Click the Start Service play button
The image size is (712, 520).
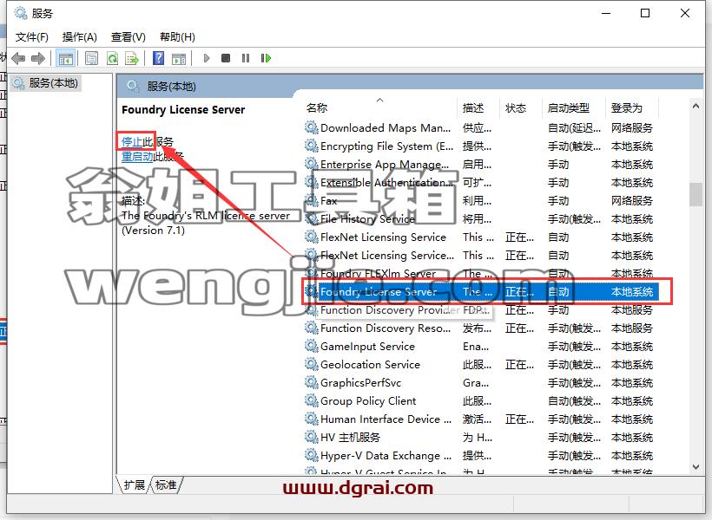[207, 58]
